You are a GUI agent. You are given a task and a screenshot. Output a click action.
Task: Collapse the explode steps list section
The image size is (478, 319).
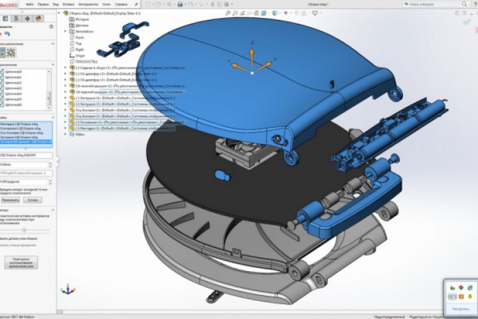(x=52, y=64)
